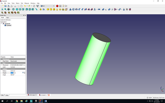Viewport: 165px width, 103px height.
Task: Open the measure distance ruler tool
Action: coord(36,9)
